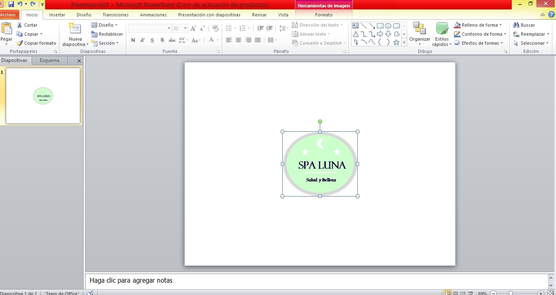The width and height of the screenshot is (556, 295).
Task: Open the Nueva diapositiva dropdown
Action: (75, 34)
